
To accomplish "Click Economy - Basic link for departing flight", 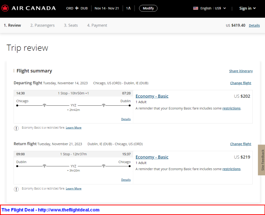I will pyautogui.click(x=152, y=96).
